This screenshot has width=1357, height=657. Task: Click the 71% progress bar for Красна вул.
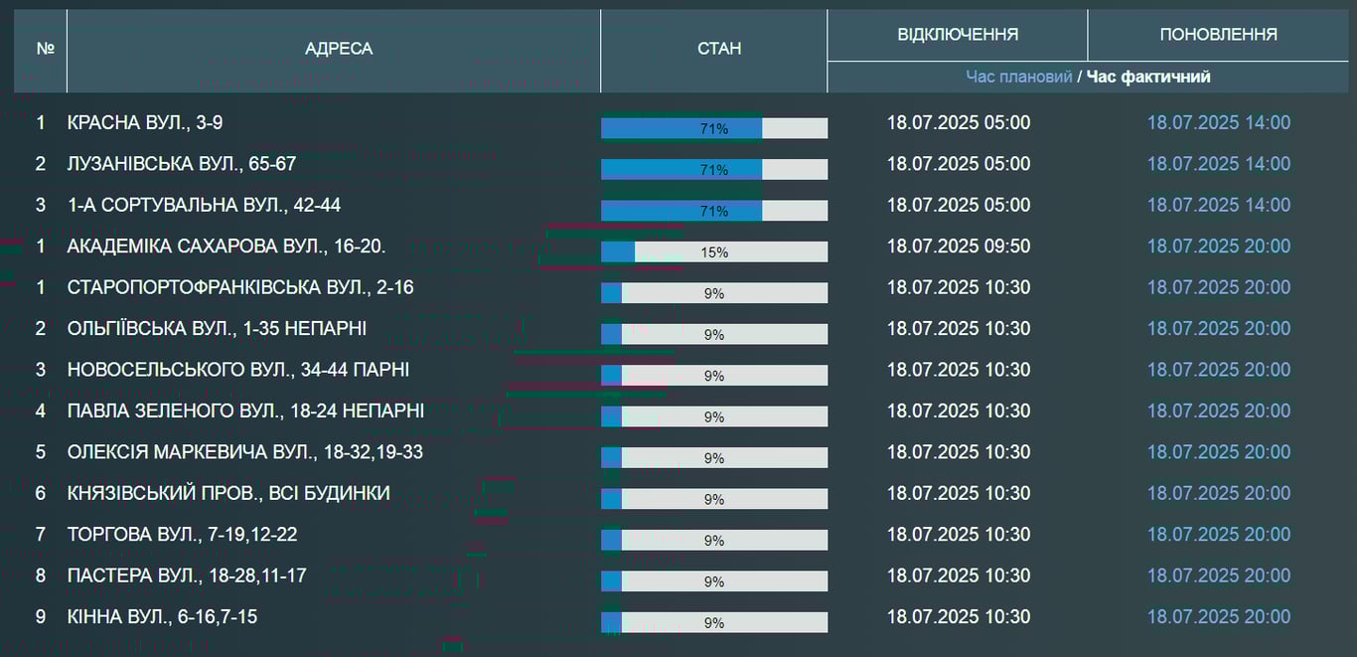[713, 128]
